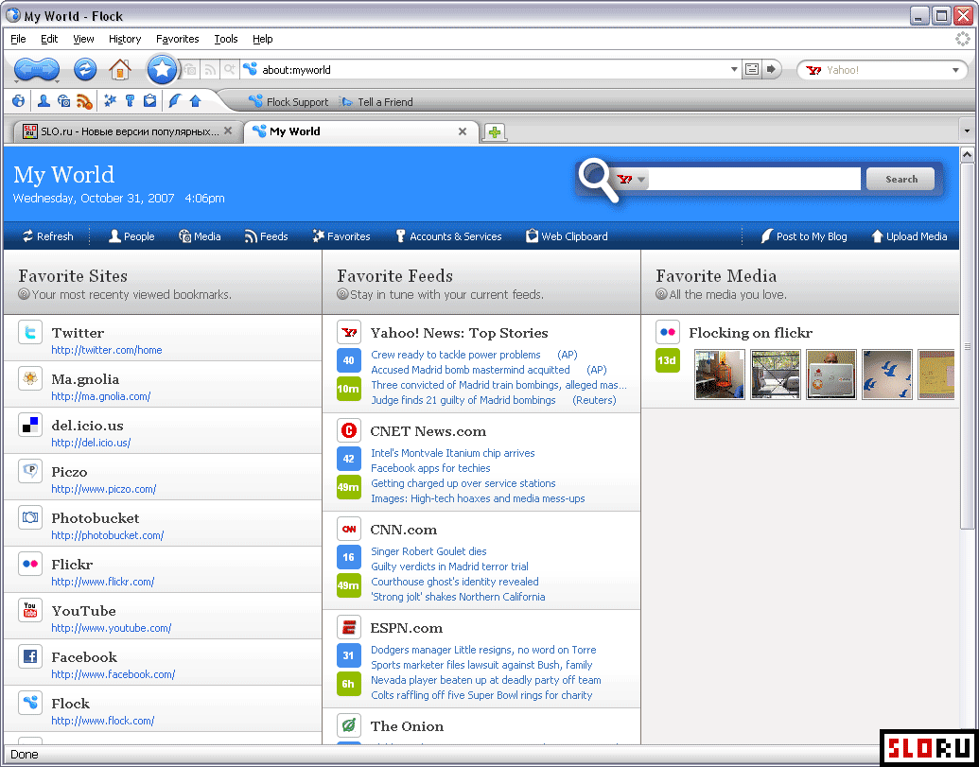Click the search-plus icon beside address bar
Image resolution: width=979 pixels, height=767 pixels.
[230, 70]
